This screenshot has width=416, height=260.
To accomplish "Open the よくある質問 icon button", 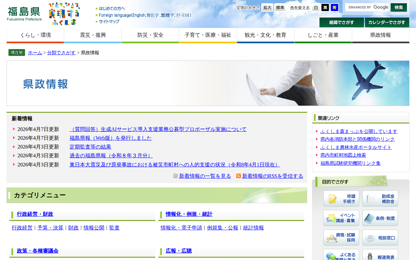I will pyautogui.click(x=341, y=255).
